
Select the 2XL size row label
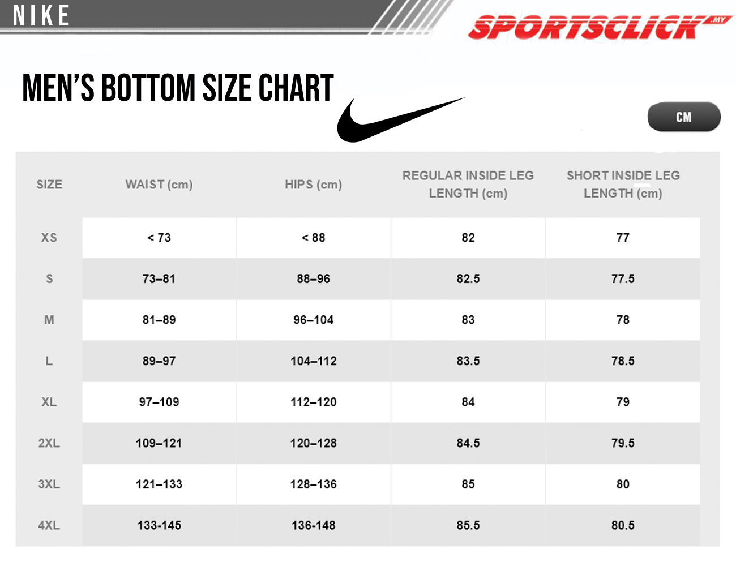click(x=49, y=443)
